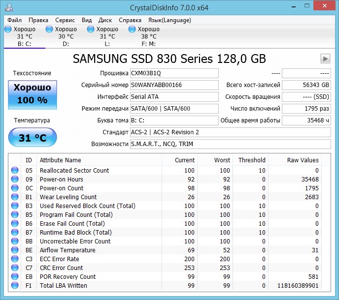339x300 pixels.
Task: Open the Правка menu
Action: (x=38, y=20)
